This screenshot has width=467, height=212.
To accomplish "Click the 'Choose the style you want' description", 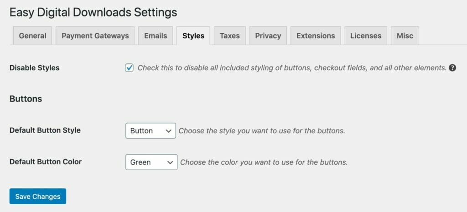I will 262,131.
